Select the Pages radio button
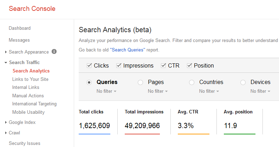 [x=141, y=83]
